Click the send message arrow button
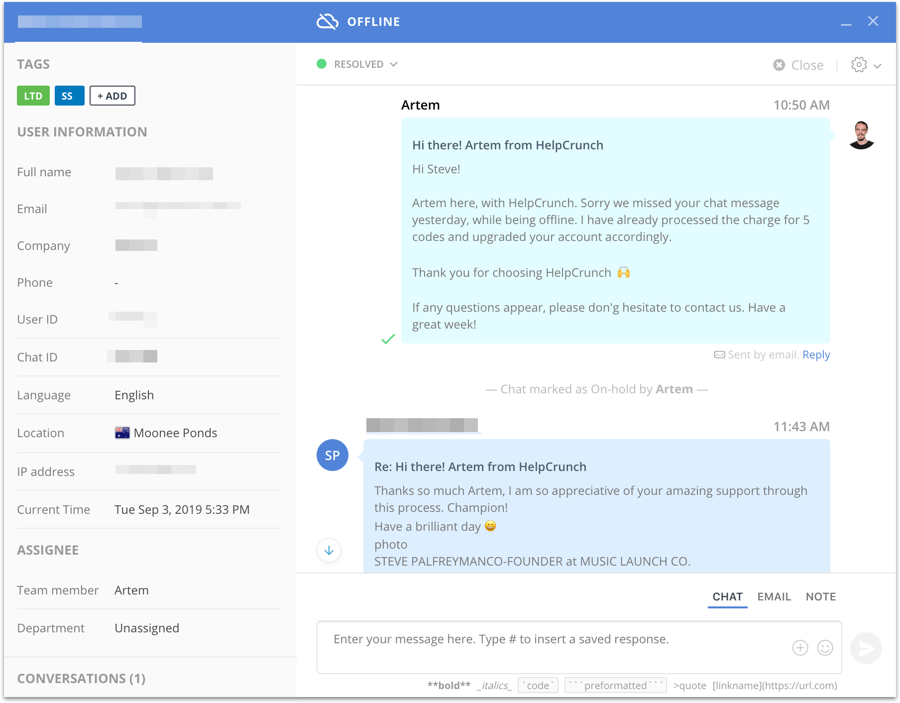The width and height of the screenshot is (900, 703). click(866, 648)
